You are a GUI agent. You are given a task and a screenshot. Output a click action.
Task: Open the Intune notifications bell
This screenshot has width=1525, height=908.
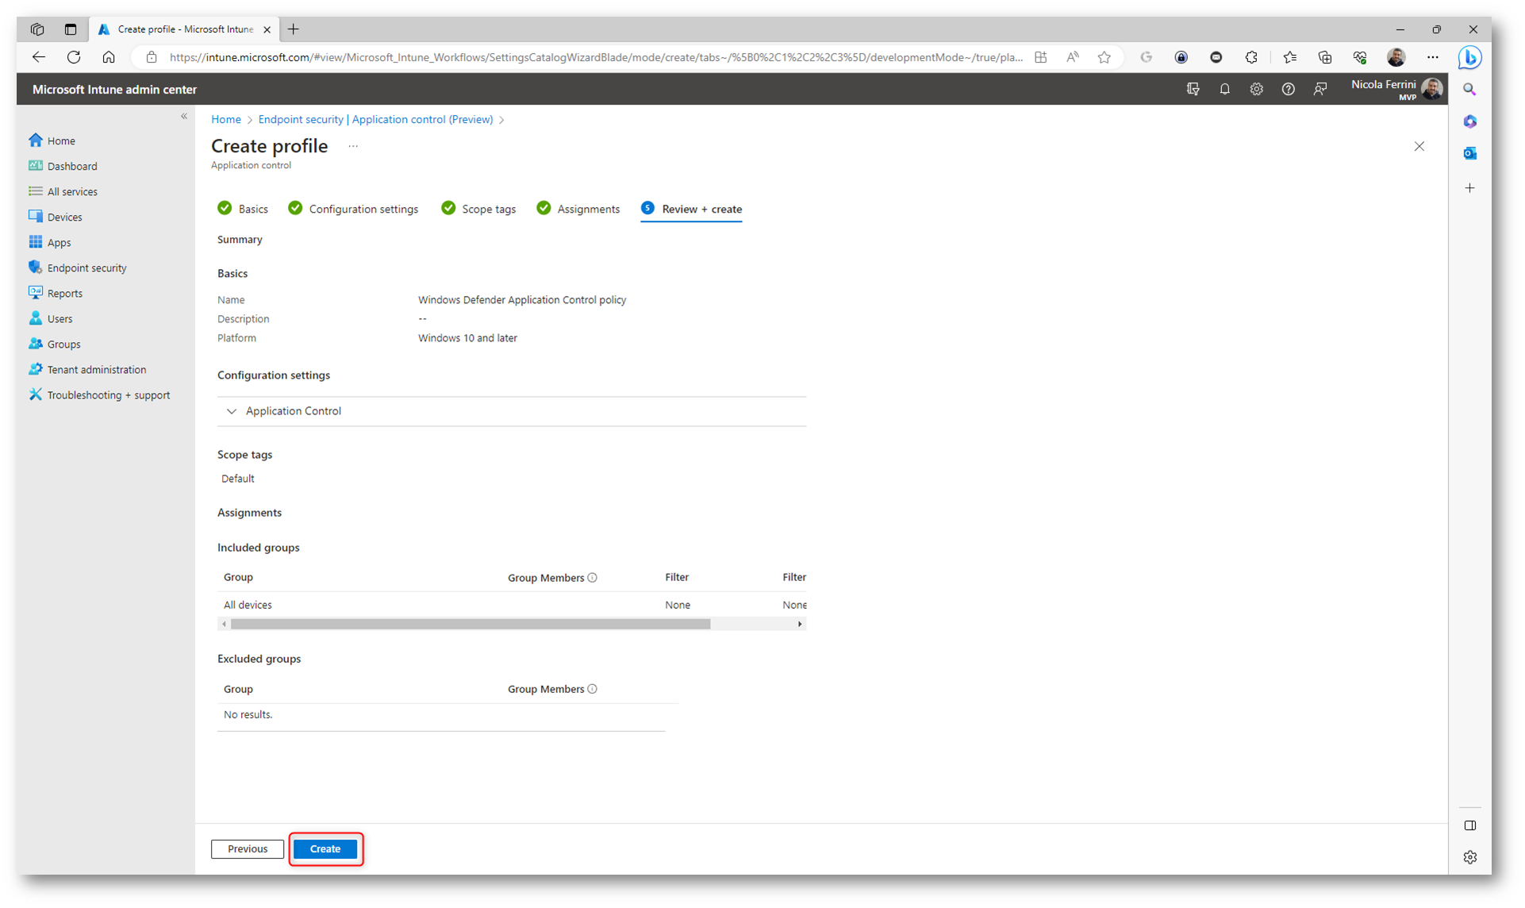(1224, 90)
